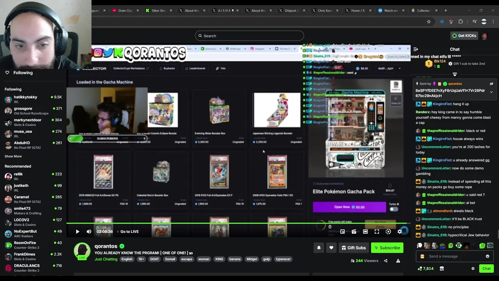The width and height of the screenshot is (499, 281).
Task: Open NoExpertBut recommended channel
Action: [x=33, y=233]
